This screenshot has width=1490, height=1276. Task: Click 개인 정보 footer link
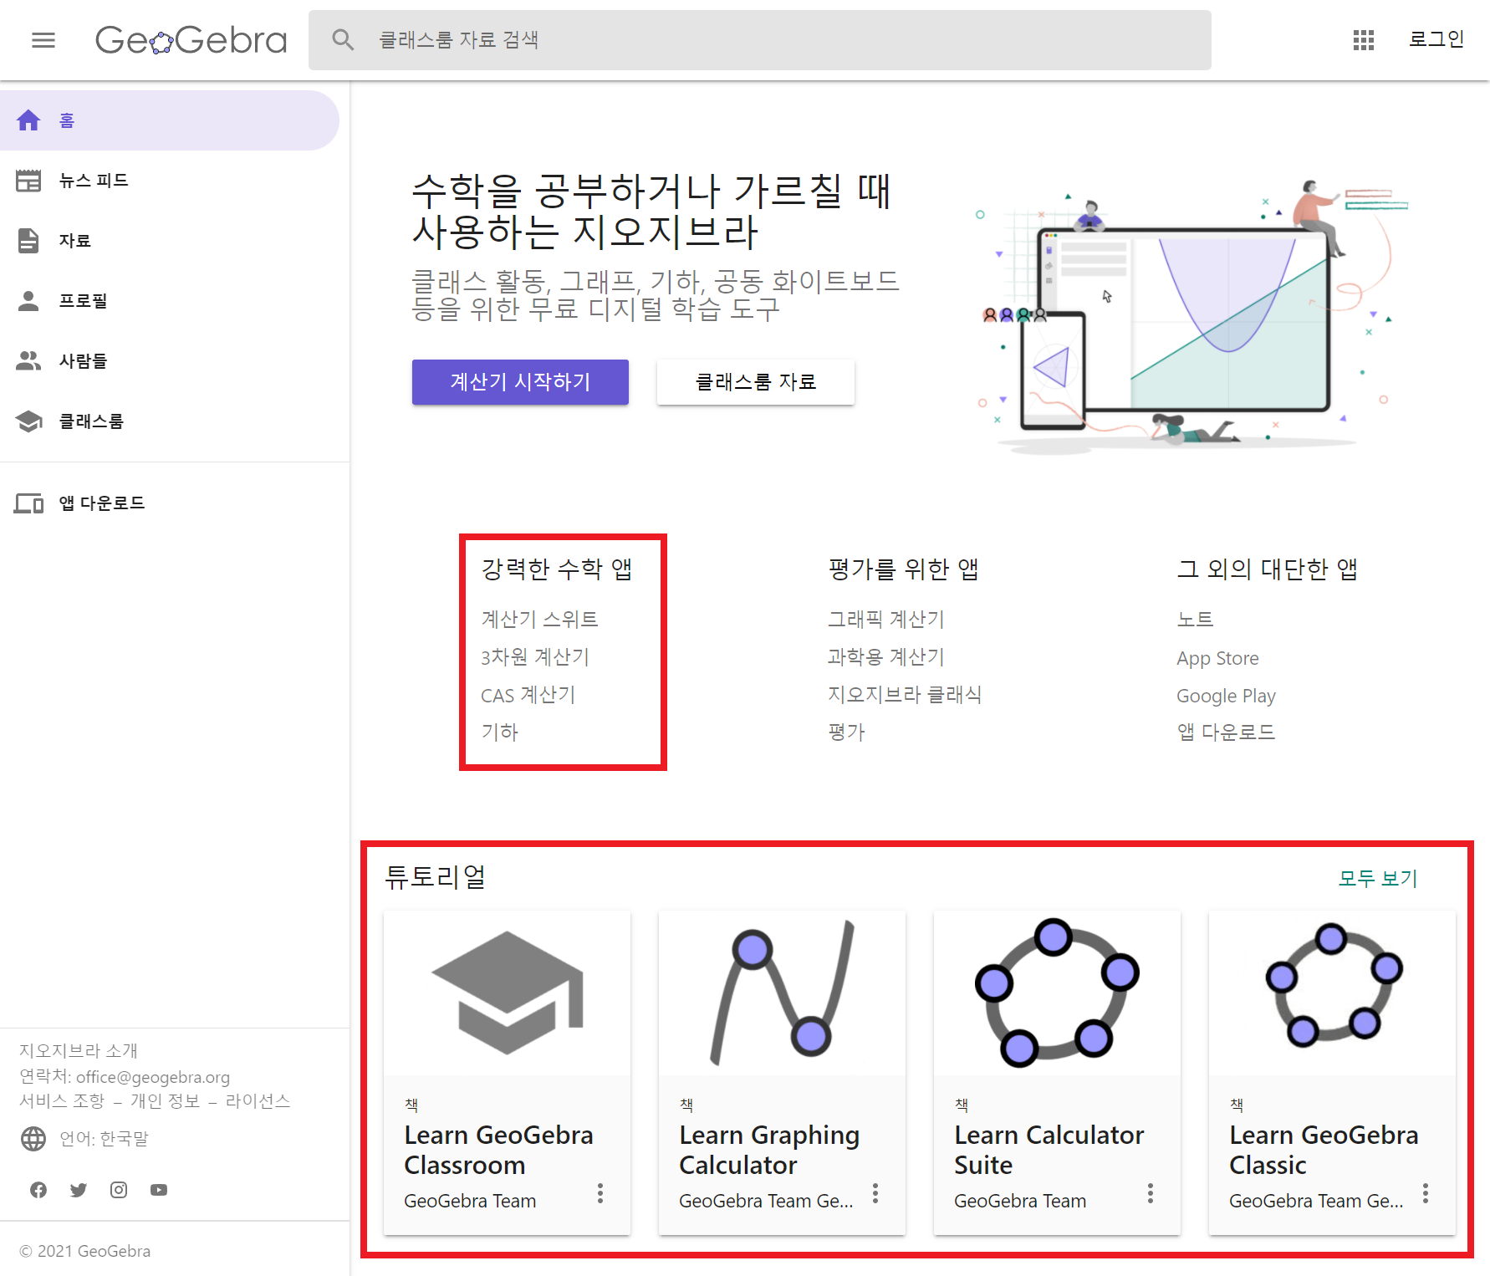pyautogui.click(x=165, y=1100)
